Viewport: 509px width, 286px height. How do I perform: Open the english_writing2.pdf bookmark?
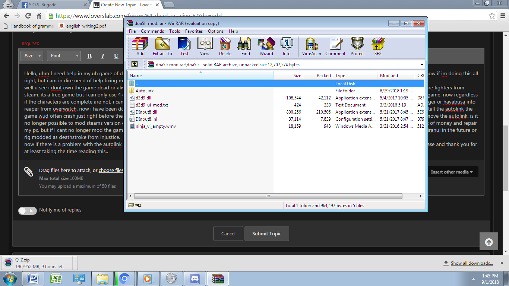click(x=82, y=26)
